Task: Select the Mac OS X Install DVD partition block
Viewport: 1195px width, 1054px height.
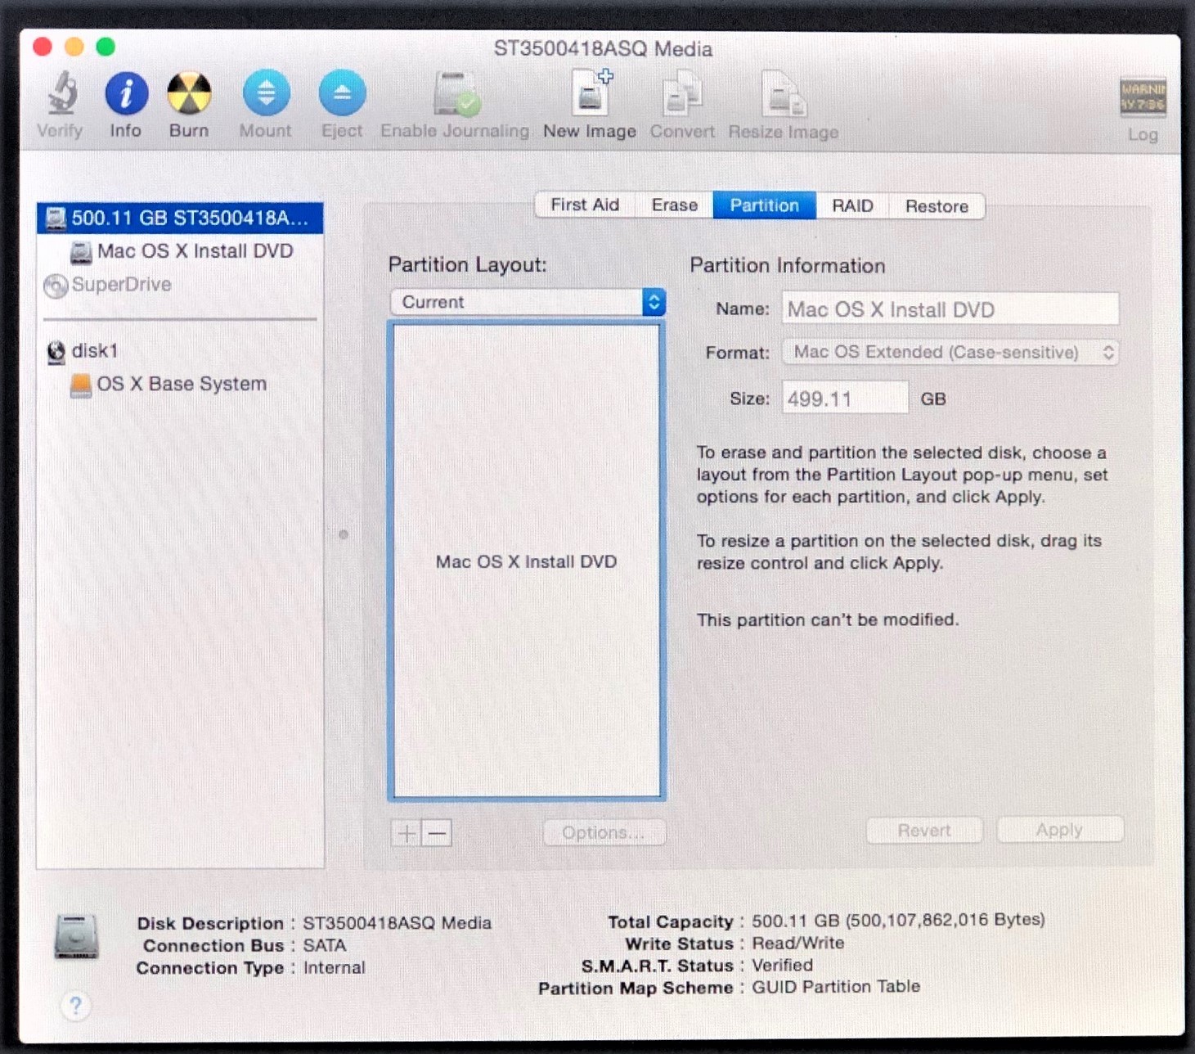Action: coord(527,561)
